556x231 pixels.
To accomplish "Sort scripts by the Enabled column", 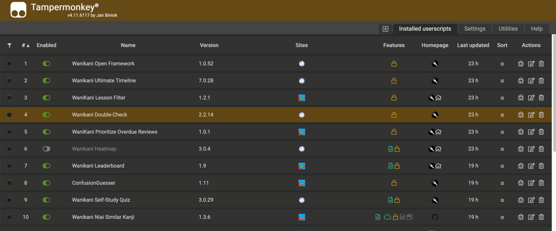I will pos(46,45).
